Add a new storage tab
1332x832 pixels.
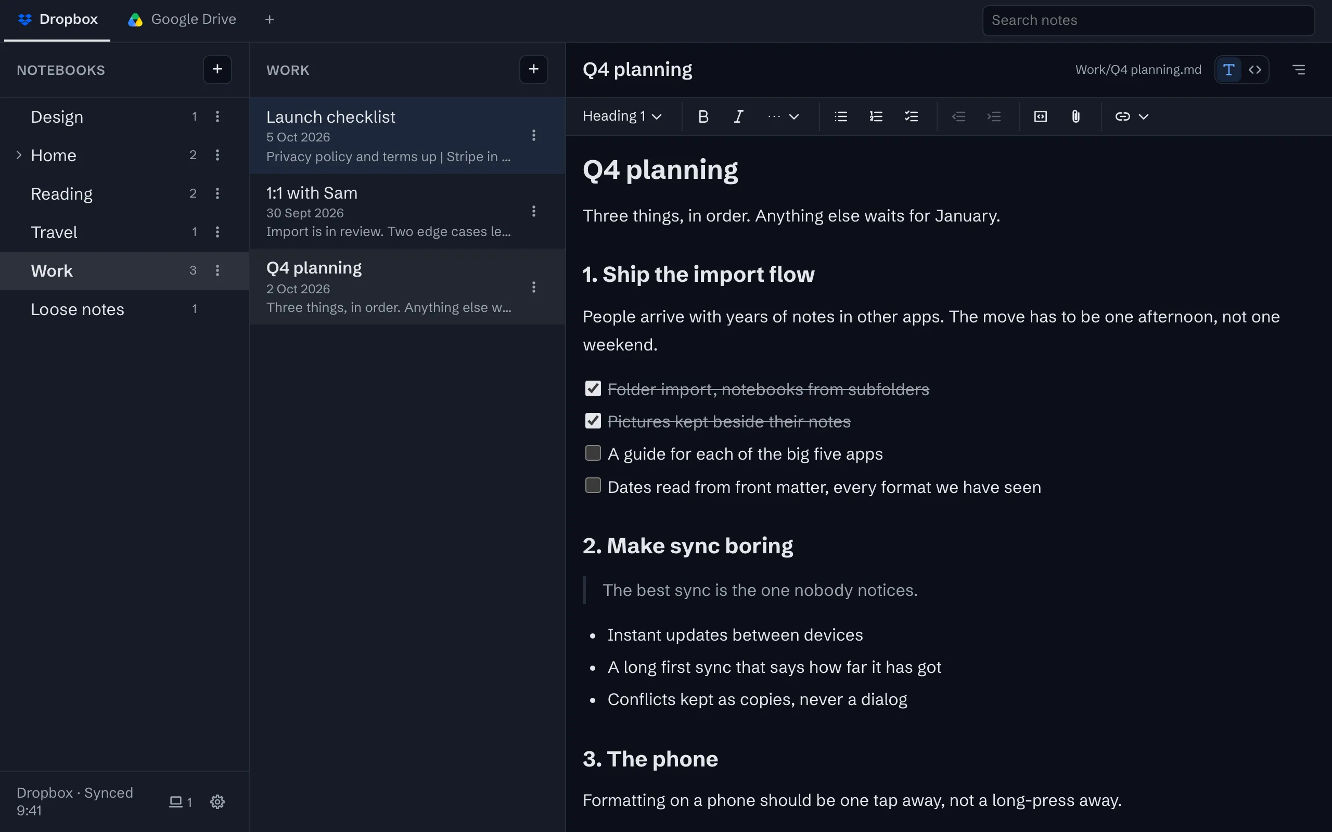coord(269,20)
